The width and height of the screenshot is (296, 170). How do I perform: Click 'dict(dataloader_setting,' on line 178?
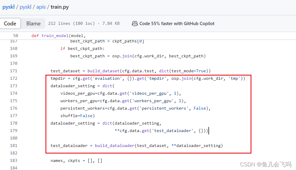pos(132,123)
